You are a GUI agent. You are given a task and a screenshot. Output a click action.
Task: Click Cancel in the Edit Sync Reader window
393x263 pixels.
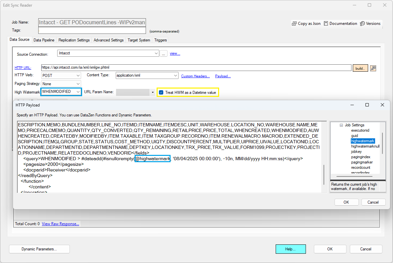366,249
